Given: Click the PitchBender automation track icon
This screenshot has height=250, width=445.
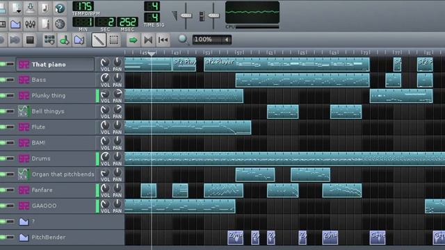Looking at the screenshot, I should click(24, 237).
